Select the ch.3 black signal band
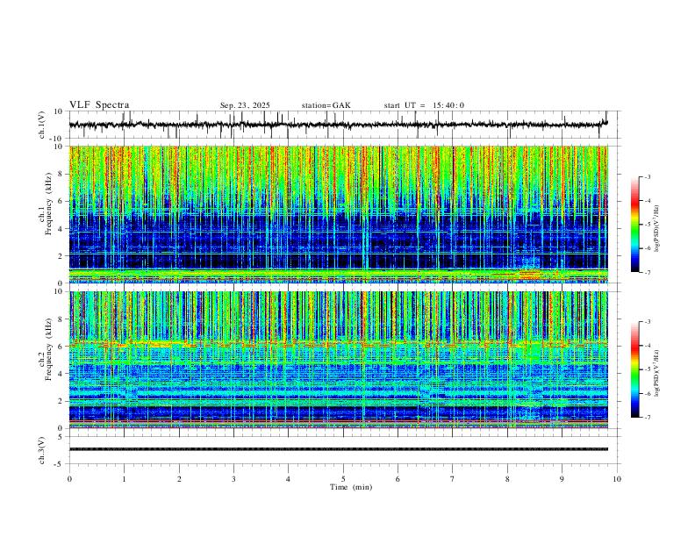The image size is (695, 537). point(339,449)
